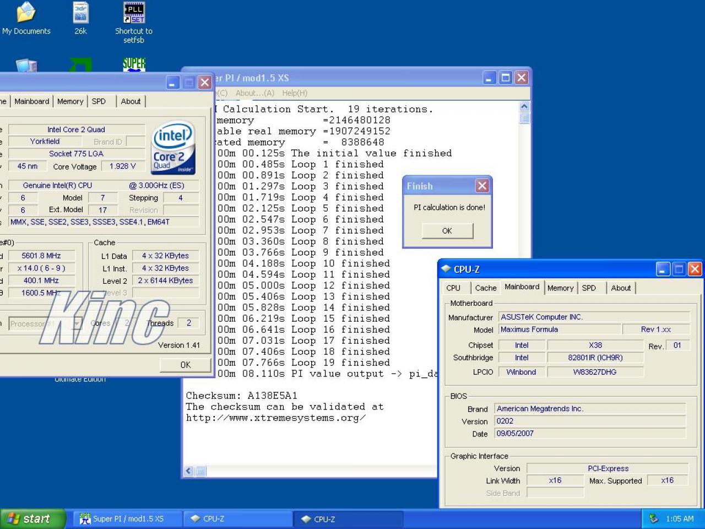This screenshot has width=705, height=529.
Task: Click the instructions field 'MMX, SSE, SSE2...'
Action: click(x=104, y=222)
